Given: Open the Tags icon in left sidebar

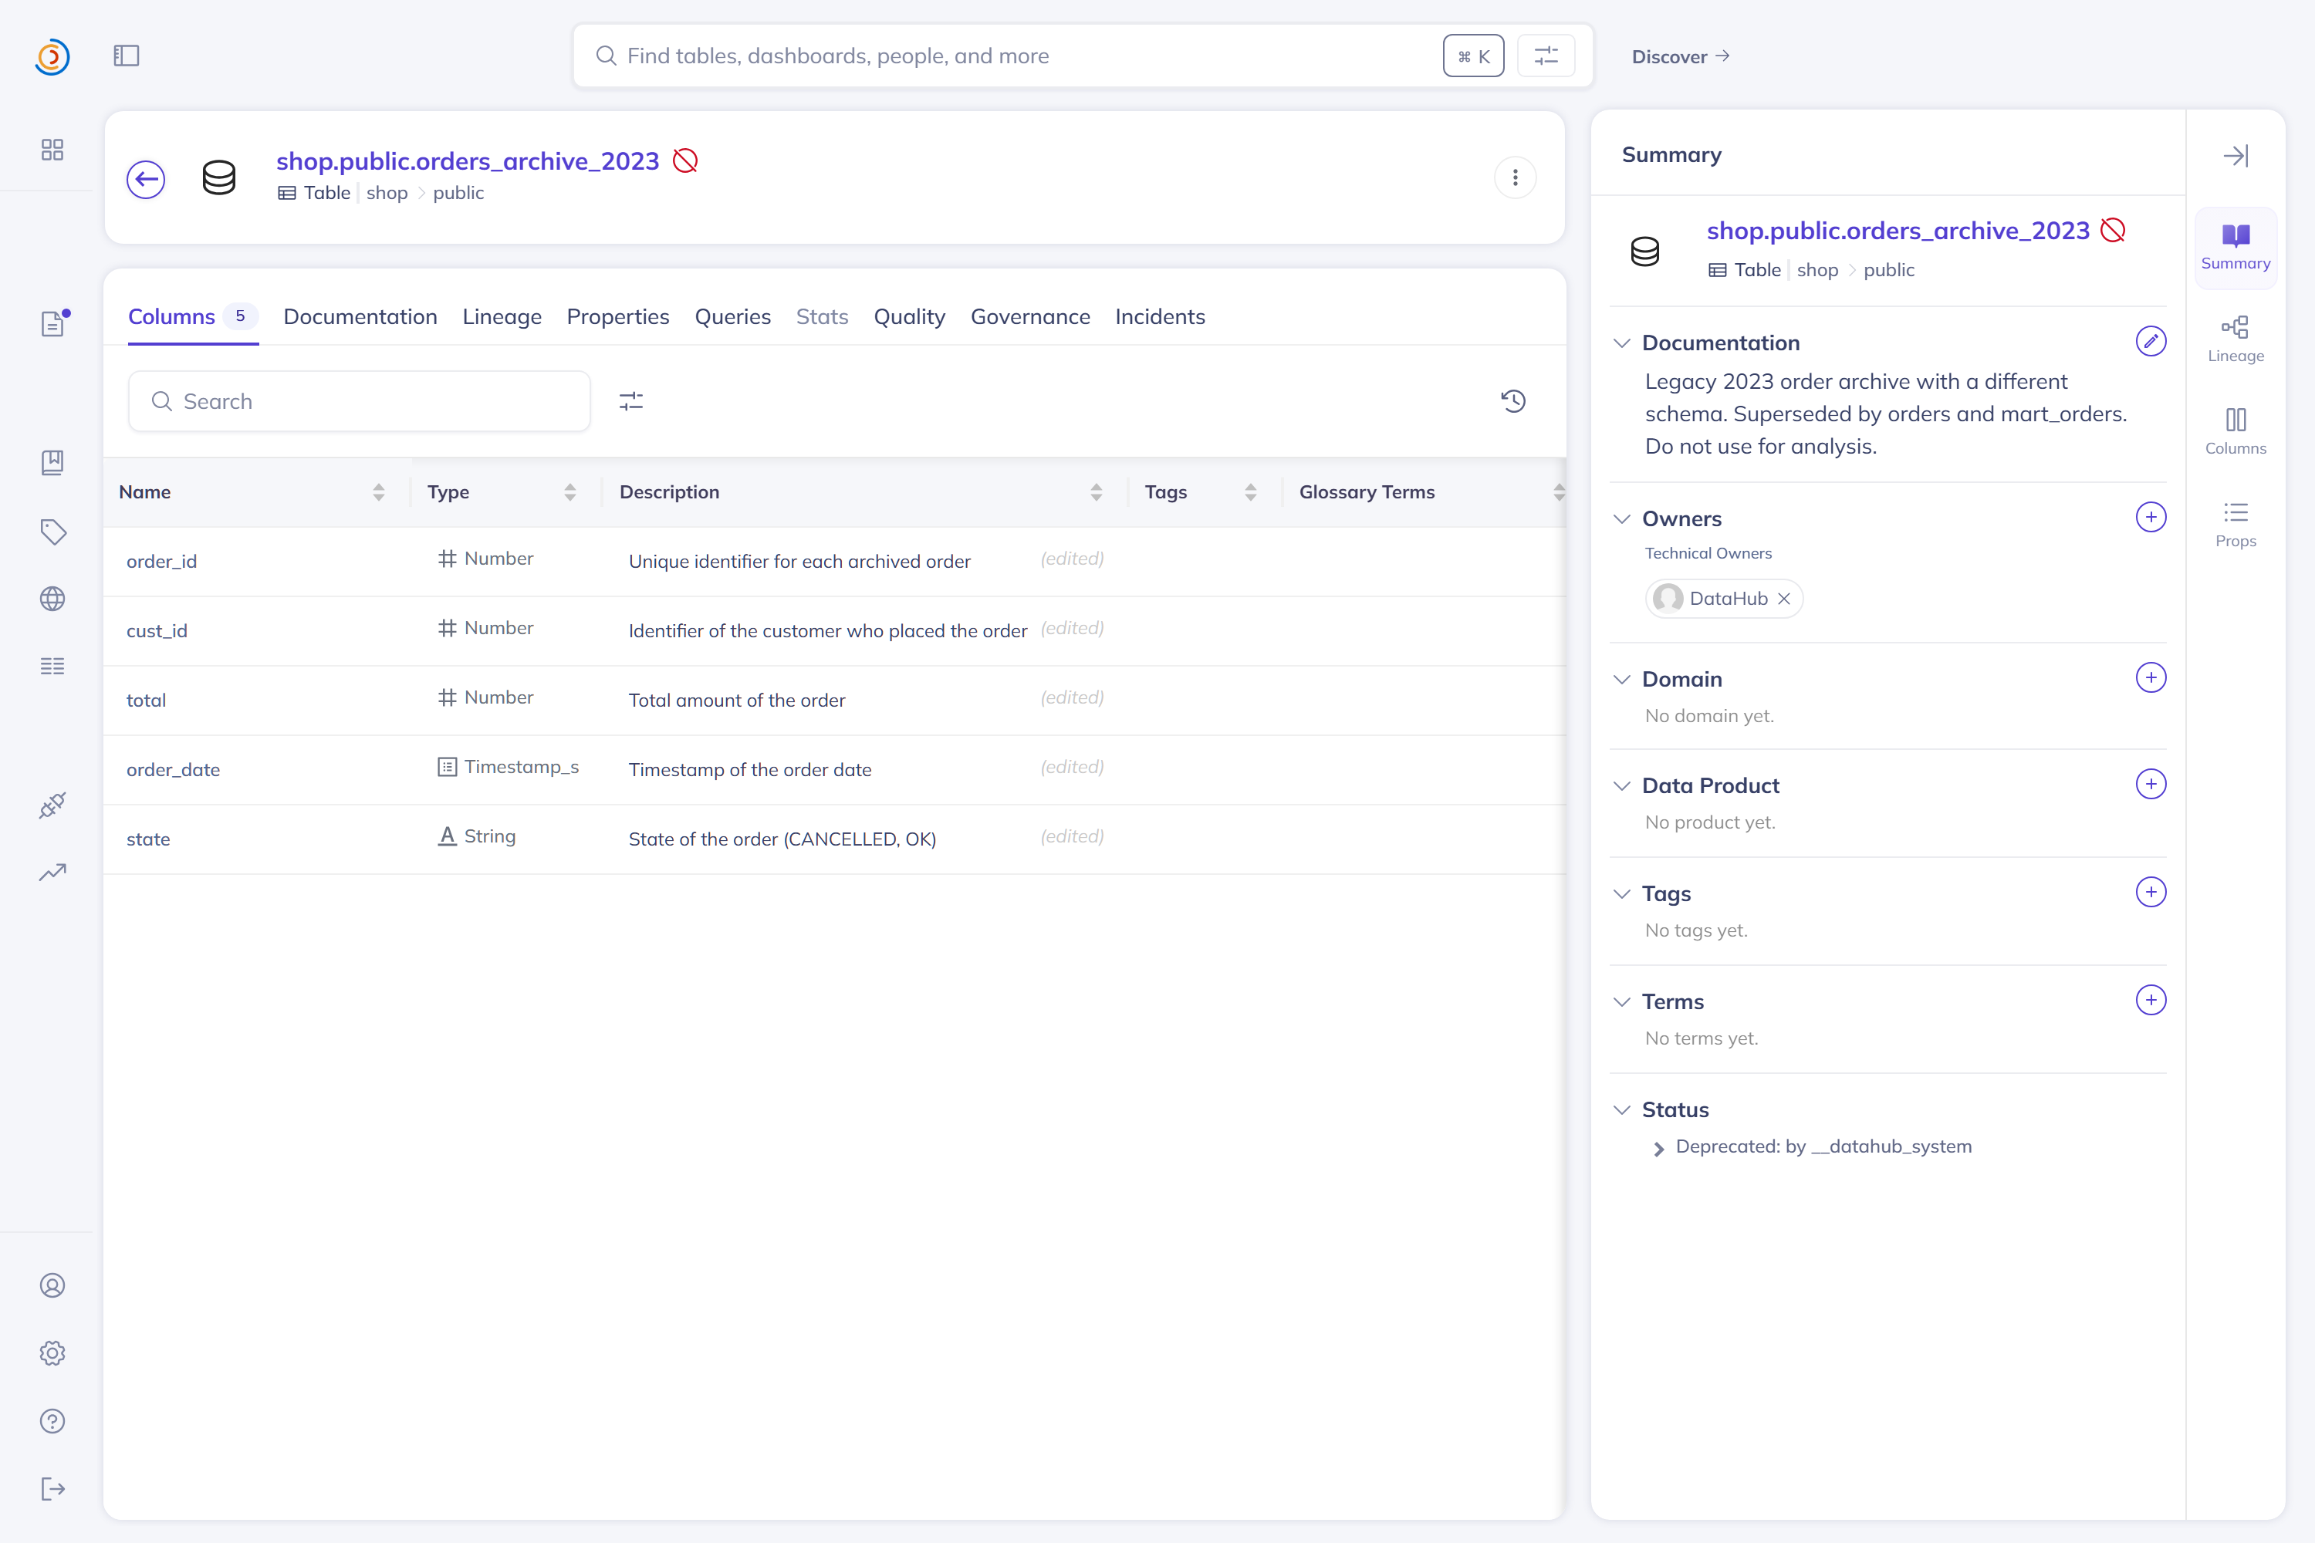Looking at the screenshot, I should point(52,532).
